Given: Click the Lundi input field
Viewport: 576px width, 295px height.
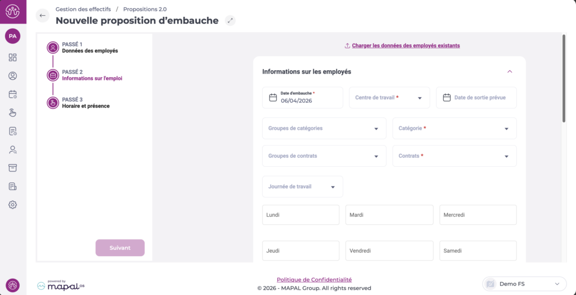Looking at the screenshot, I should pyautogui.click(x=301, y=215).
